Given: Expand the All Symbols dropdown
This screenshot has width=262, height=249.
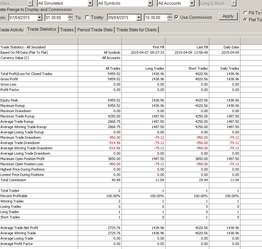Looking at the screenshot, I should click(x=150, y=3).
